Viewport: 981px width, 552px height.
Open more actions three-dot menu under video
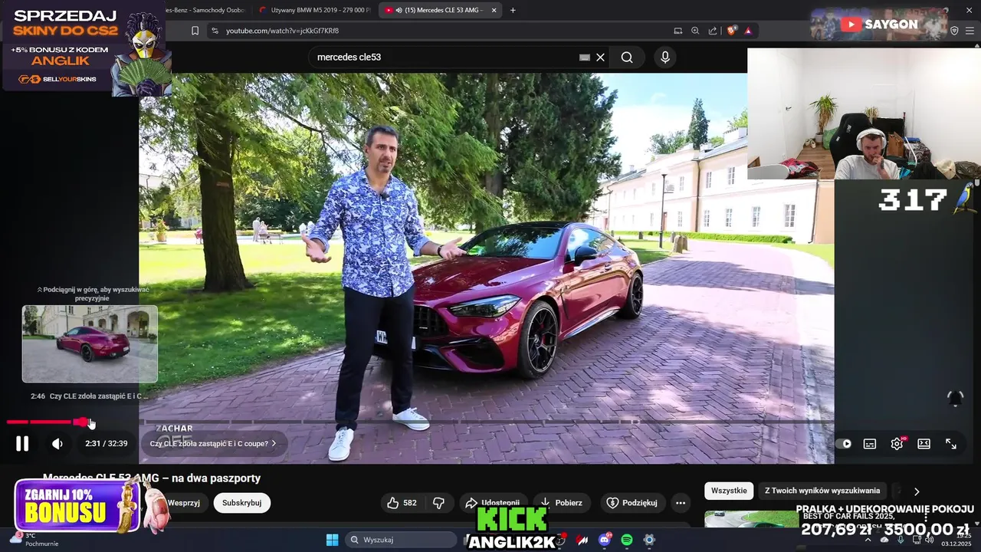point(681,503)
